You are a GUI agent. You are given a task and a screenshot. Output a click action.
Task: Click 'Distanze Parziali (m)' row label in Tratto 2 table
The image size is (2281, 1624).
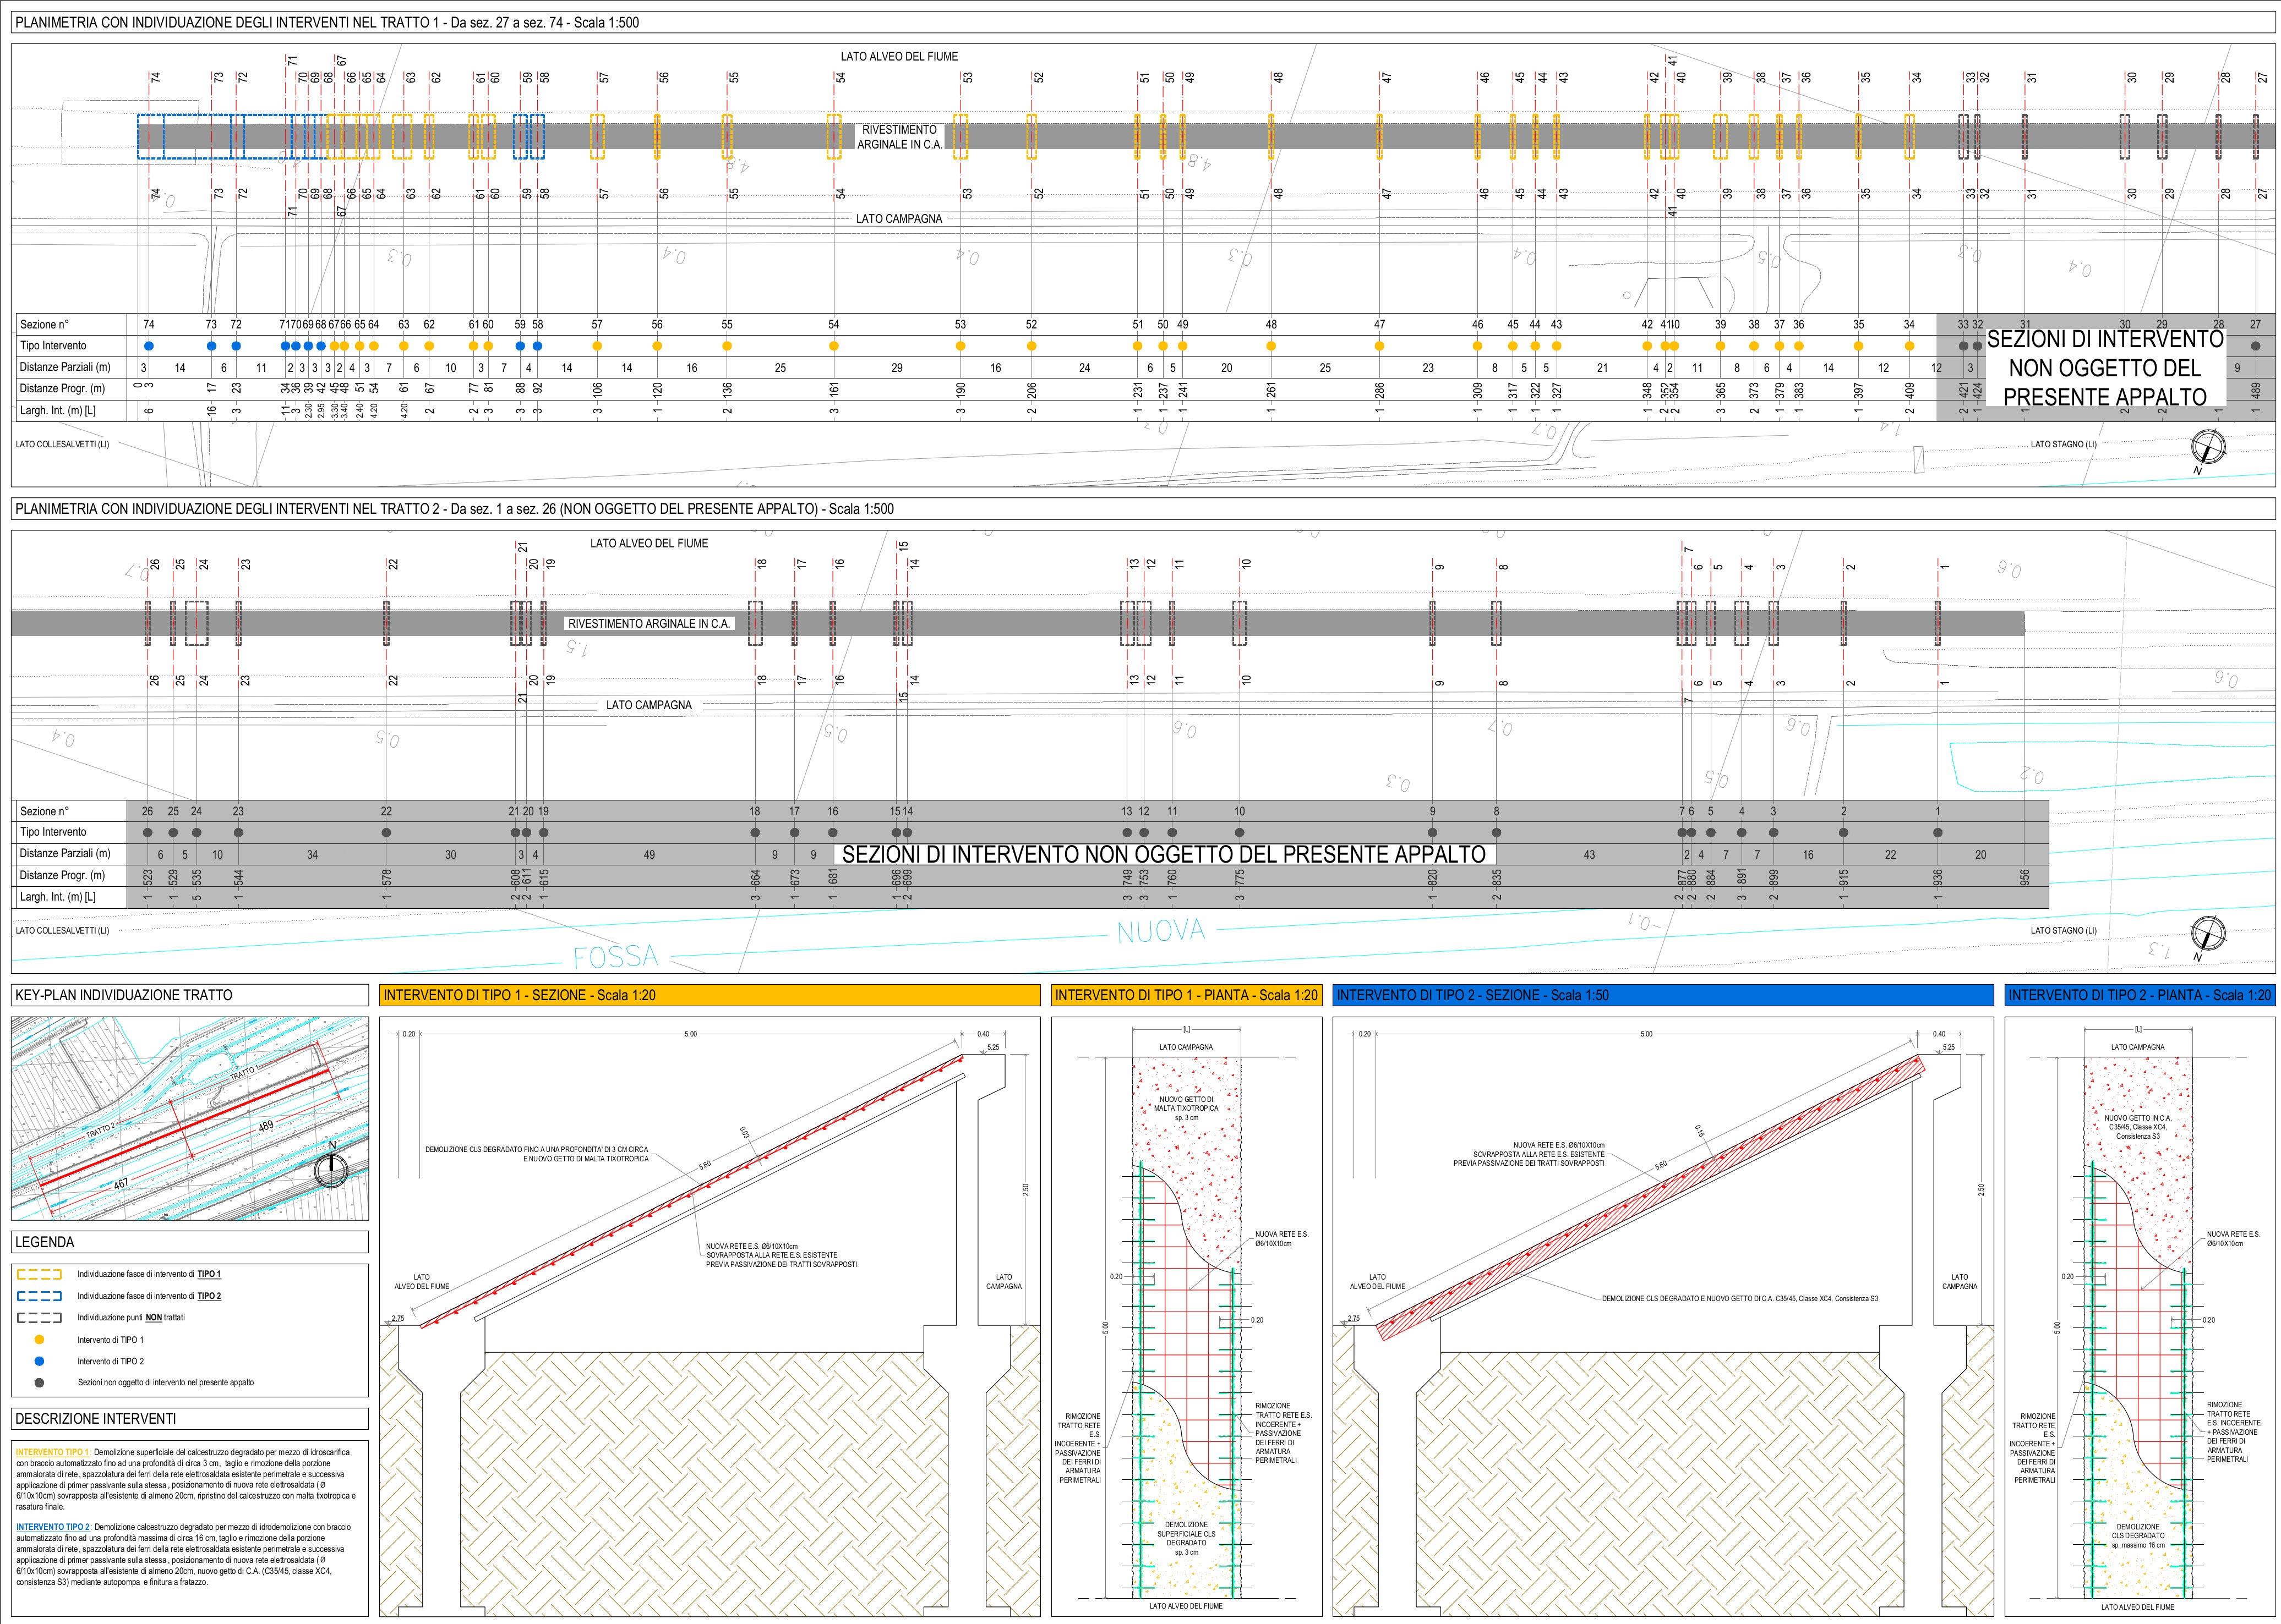click(x=65, y=853)
